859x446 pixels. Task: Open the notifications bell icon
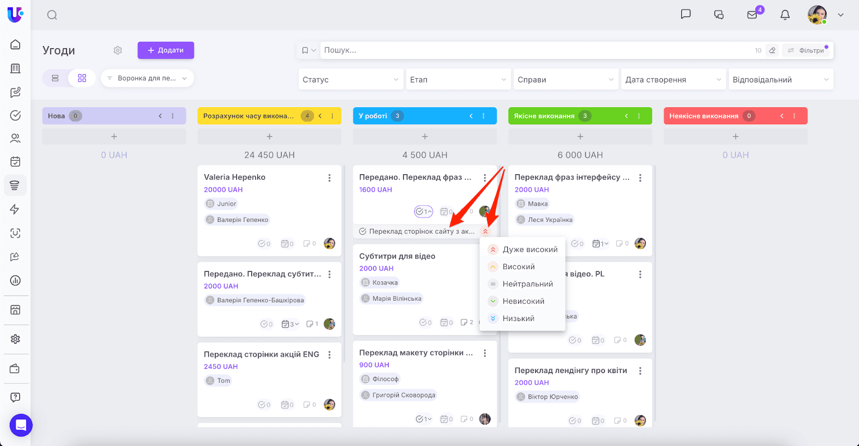[x=785, y=15]
